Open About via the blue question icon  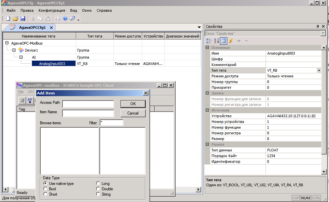pos(65,19)
